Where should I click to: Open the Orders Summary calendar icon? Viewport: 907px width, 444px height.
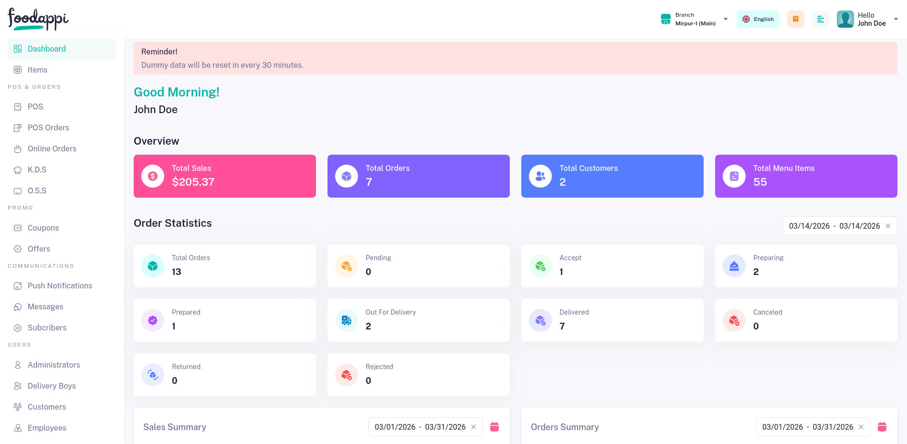pyautogui.click(x=882, y=427)
